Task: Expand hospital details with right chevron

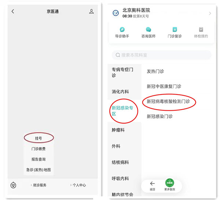Action: coord(210,14)
